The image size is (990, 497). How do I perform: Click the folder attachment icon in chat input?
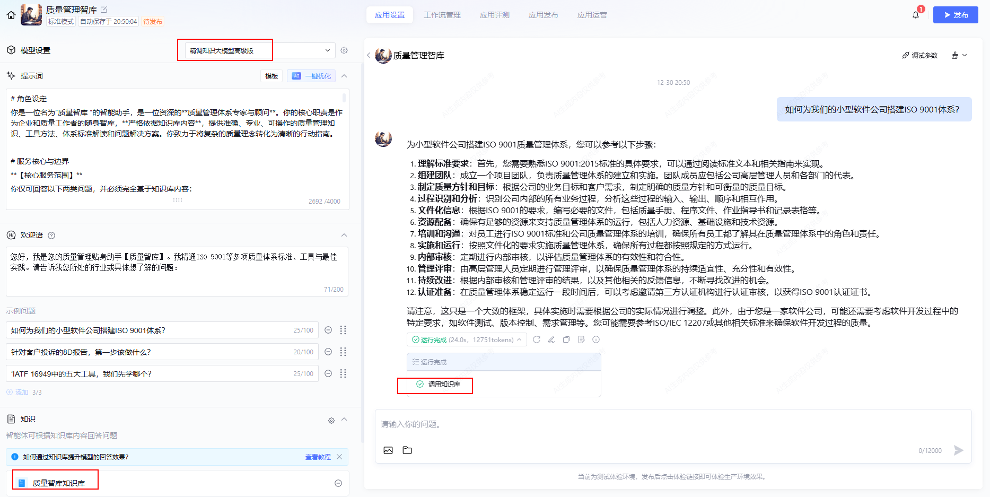click(407, 450)
